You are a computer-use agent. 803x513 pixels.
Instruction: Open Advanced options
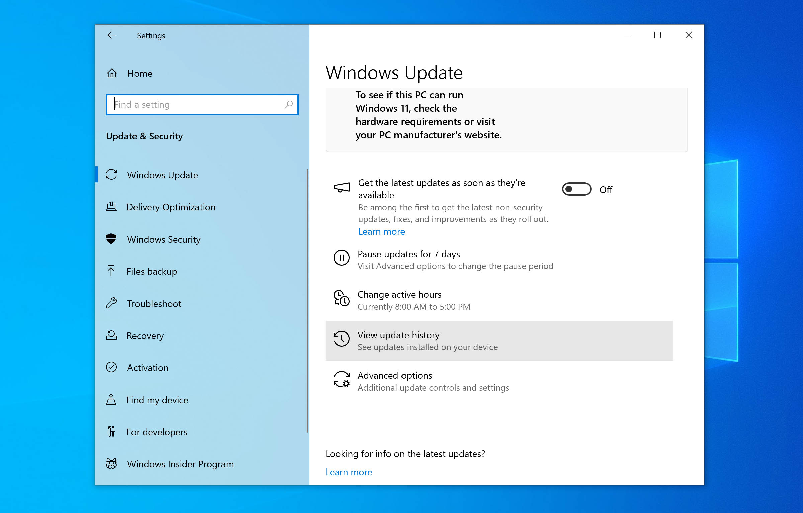click(499, 381)
